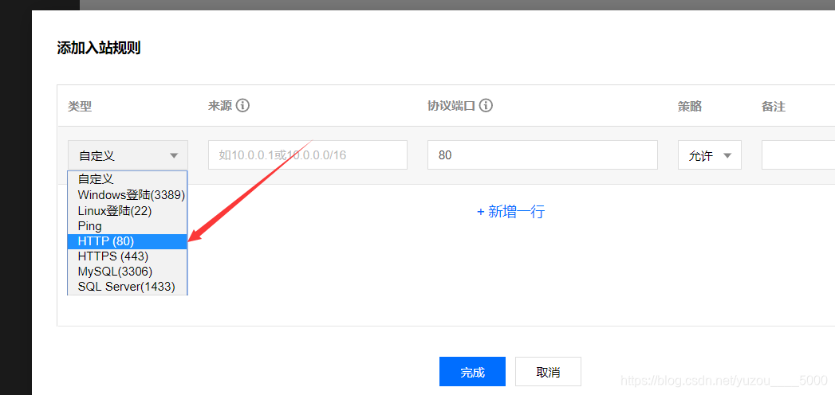Image resolution: width=835 pixels, height=395 pixels.
Task: Click the 完成 button
Action: (472, 372)
